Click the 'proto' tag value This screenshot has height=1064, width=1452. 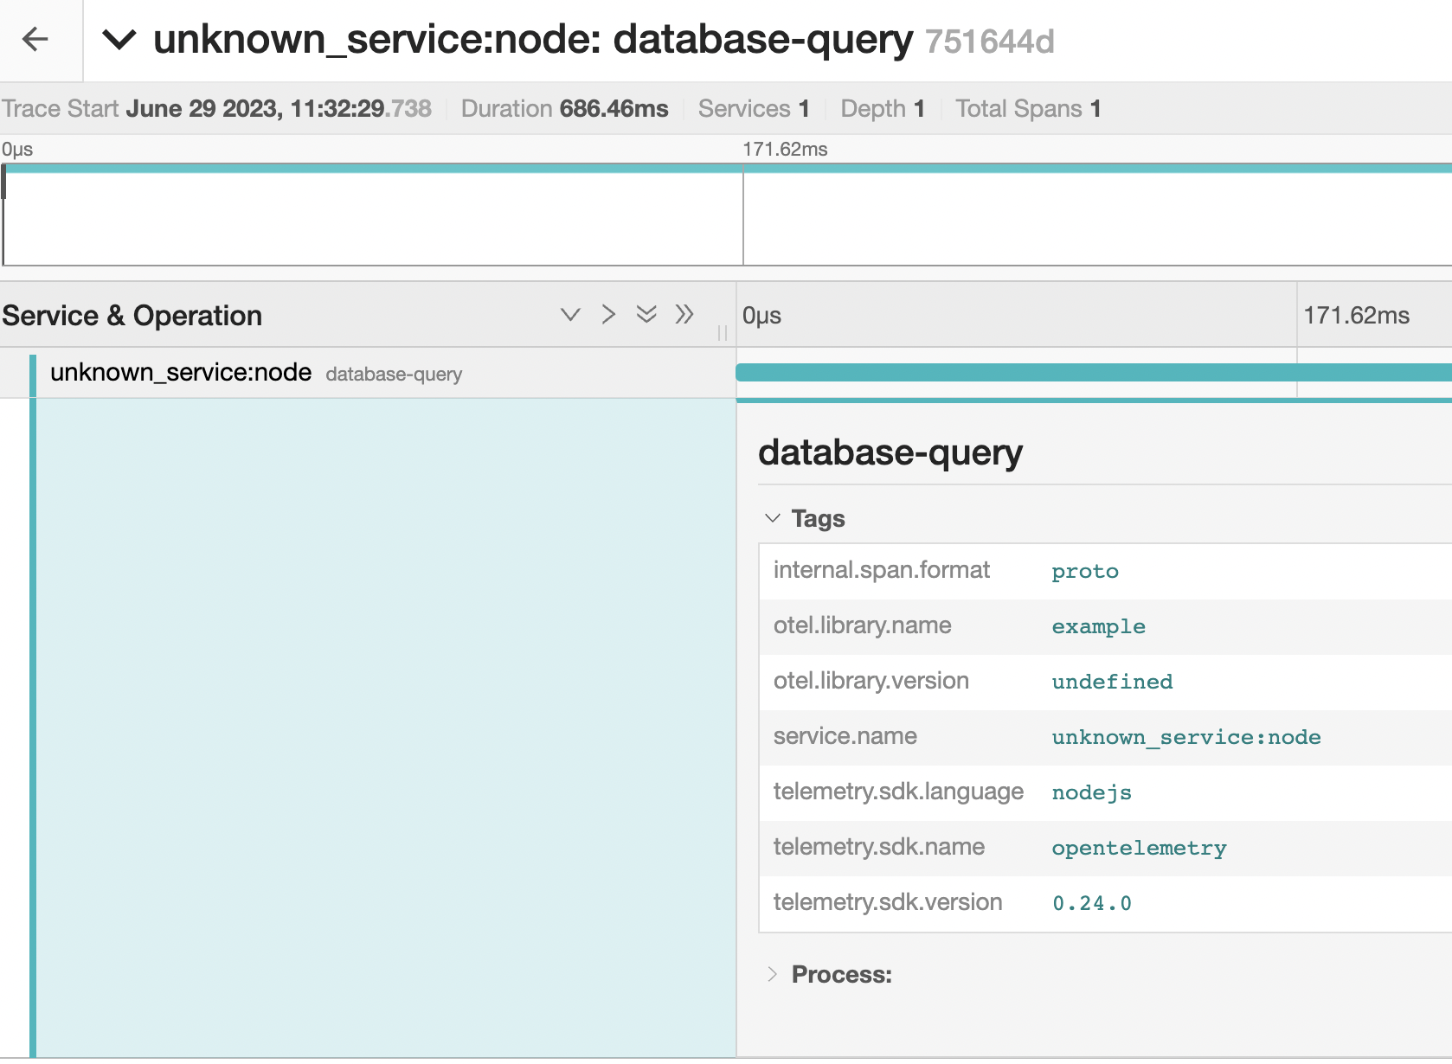[x=1085, y=571]
